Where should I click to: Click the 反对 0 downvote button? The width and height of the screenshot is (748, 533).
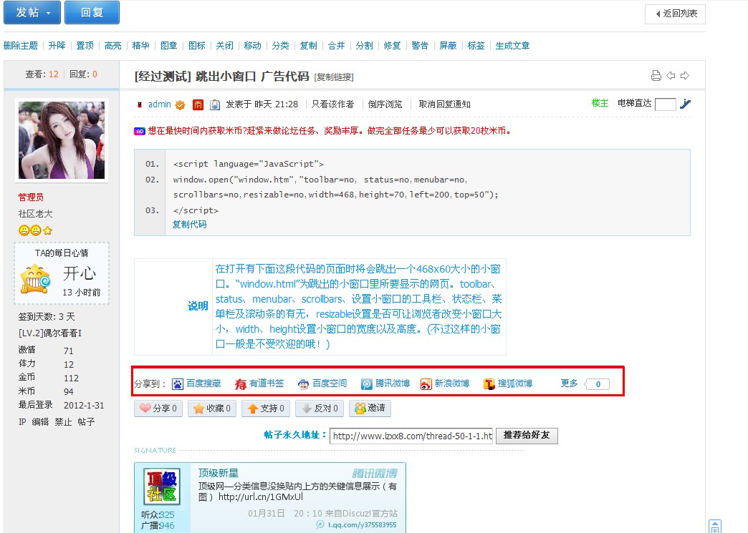[x=320, y=409]
